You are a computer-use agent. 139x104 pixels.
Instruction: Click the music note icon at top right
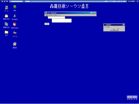pos(137,1)
